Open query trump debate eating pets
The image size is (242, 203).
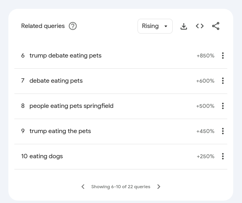point(65,56)
